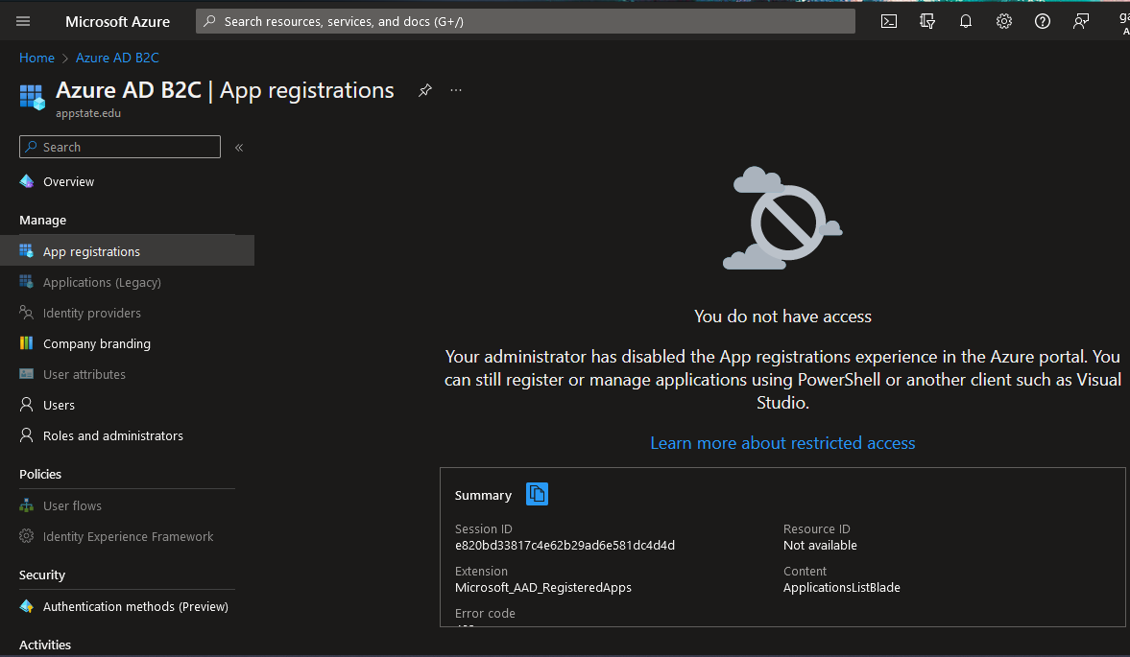Open the ellipsis more options menu
This screenshot has width=1130, height=657.
coord(456,90)
